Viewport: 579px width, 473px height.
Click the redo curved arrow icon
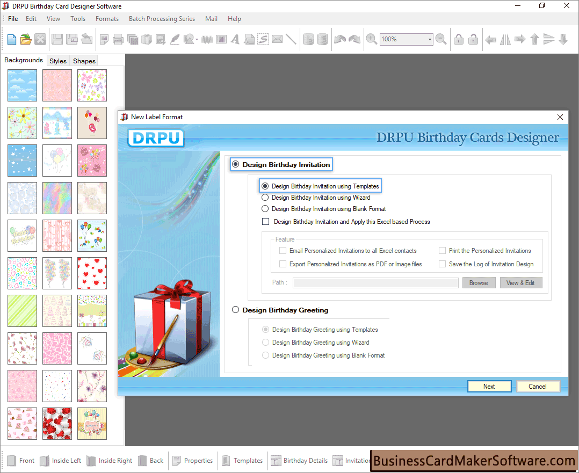tap(354, 39)
